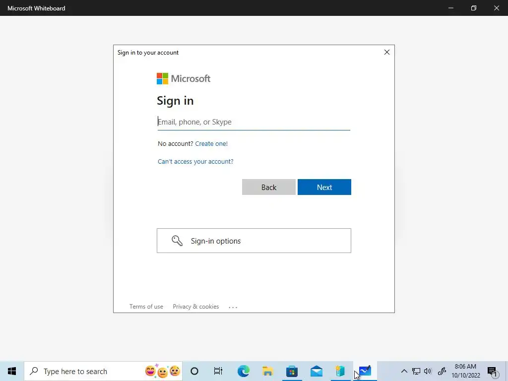Open Cortana circle icon in taskbar
This screenshot has width=508, height=381.
click(194, 371)
